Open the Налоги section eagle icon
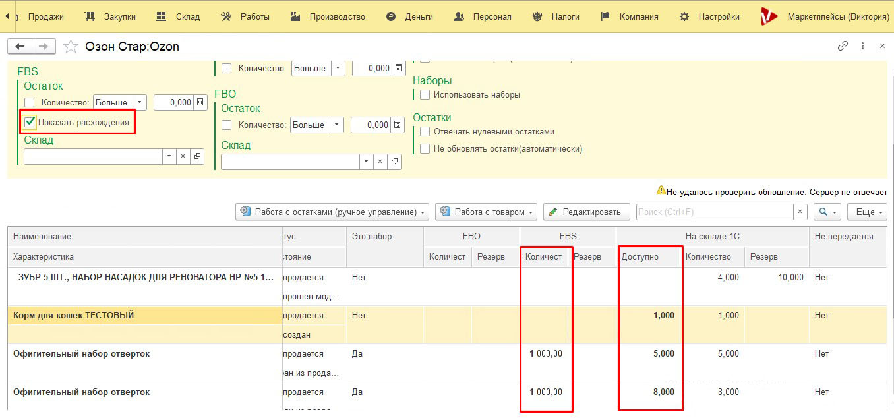The height and width of the screenshot is (418, 894). [556, 16]
